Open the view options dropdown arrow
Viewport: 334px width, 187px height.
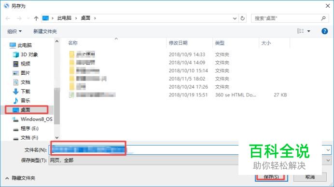point(308,31)
